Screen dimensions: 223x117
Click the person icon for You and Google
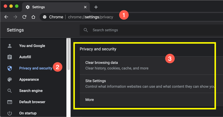[10, 46]
